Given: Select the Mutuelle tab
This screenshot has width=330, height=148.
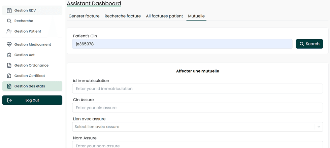Looking at the screenshot, I should [196, 16].
